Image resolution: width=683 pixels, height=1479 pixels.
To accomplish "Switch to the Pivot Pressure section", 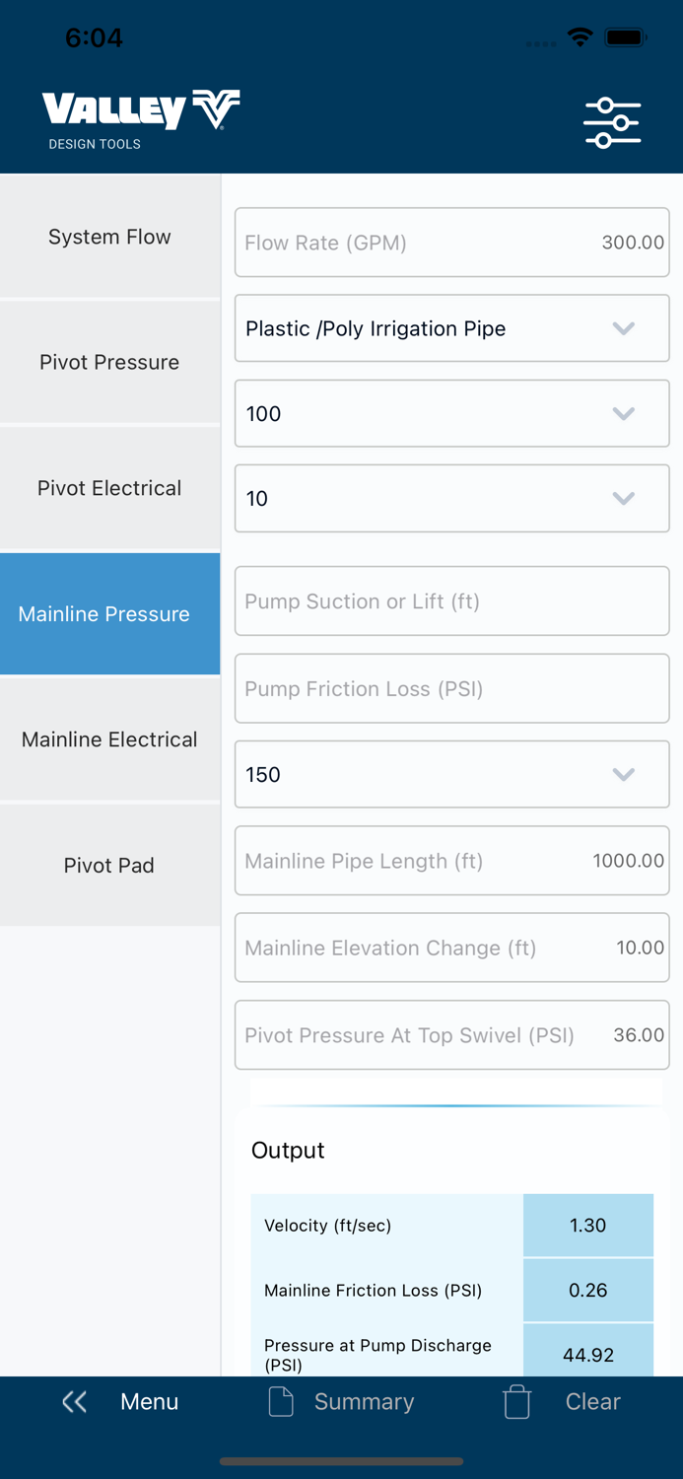I will coord(109,363).
